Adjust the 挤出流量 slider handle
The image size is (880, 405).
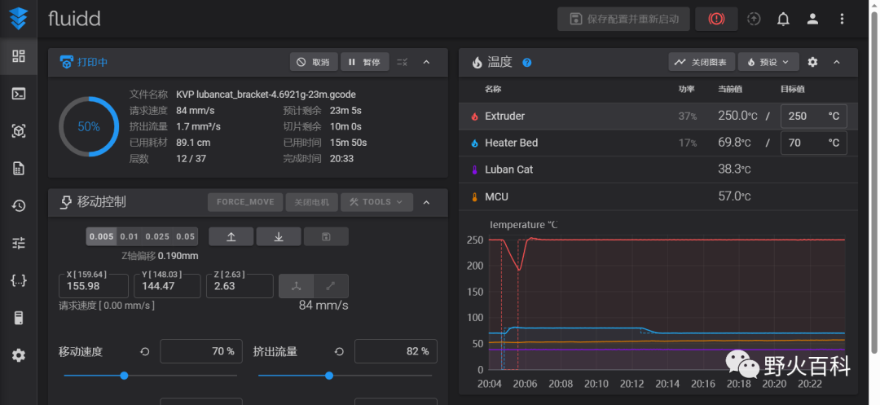pyautogui.click(x=329, y=376)
